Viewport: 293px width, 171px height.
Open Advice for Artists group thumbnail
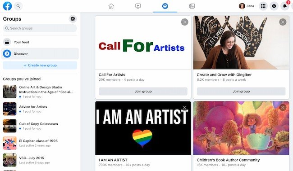10,109
